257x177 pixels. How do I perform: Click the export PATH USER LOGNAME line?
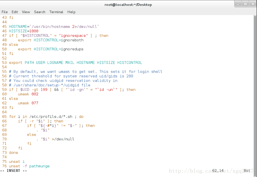(x=75, y=63)
